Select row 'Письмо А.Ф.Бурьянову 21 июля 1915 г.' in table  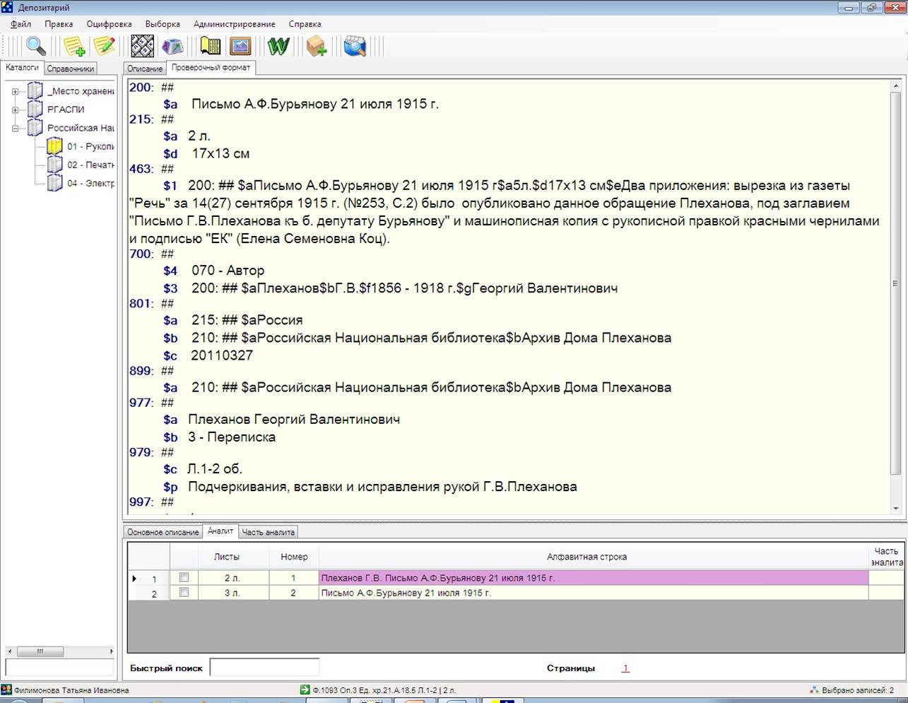(594, 593)
